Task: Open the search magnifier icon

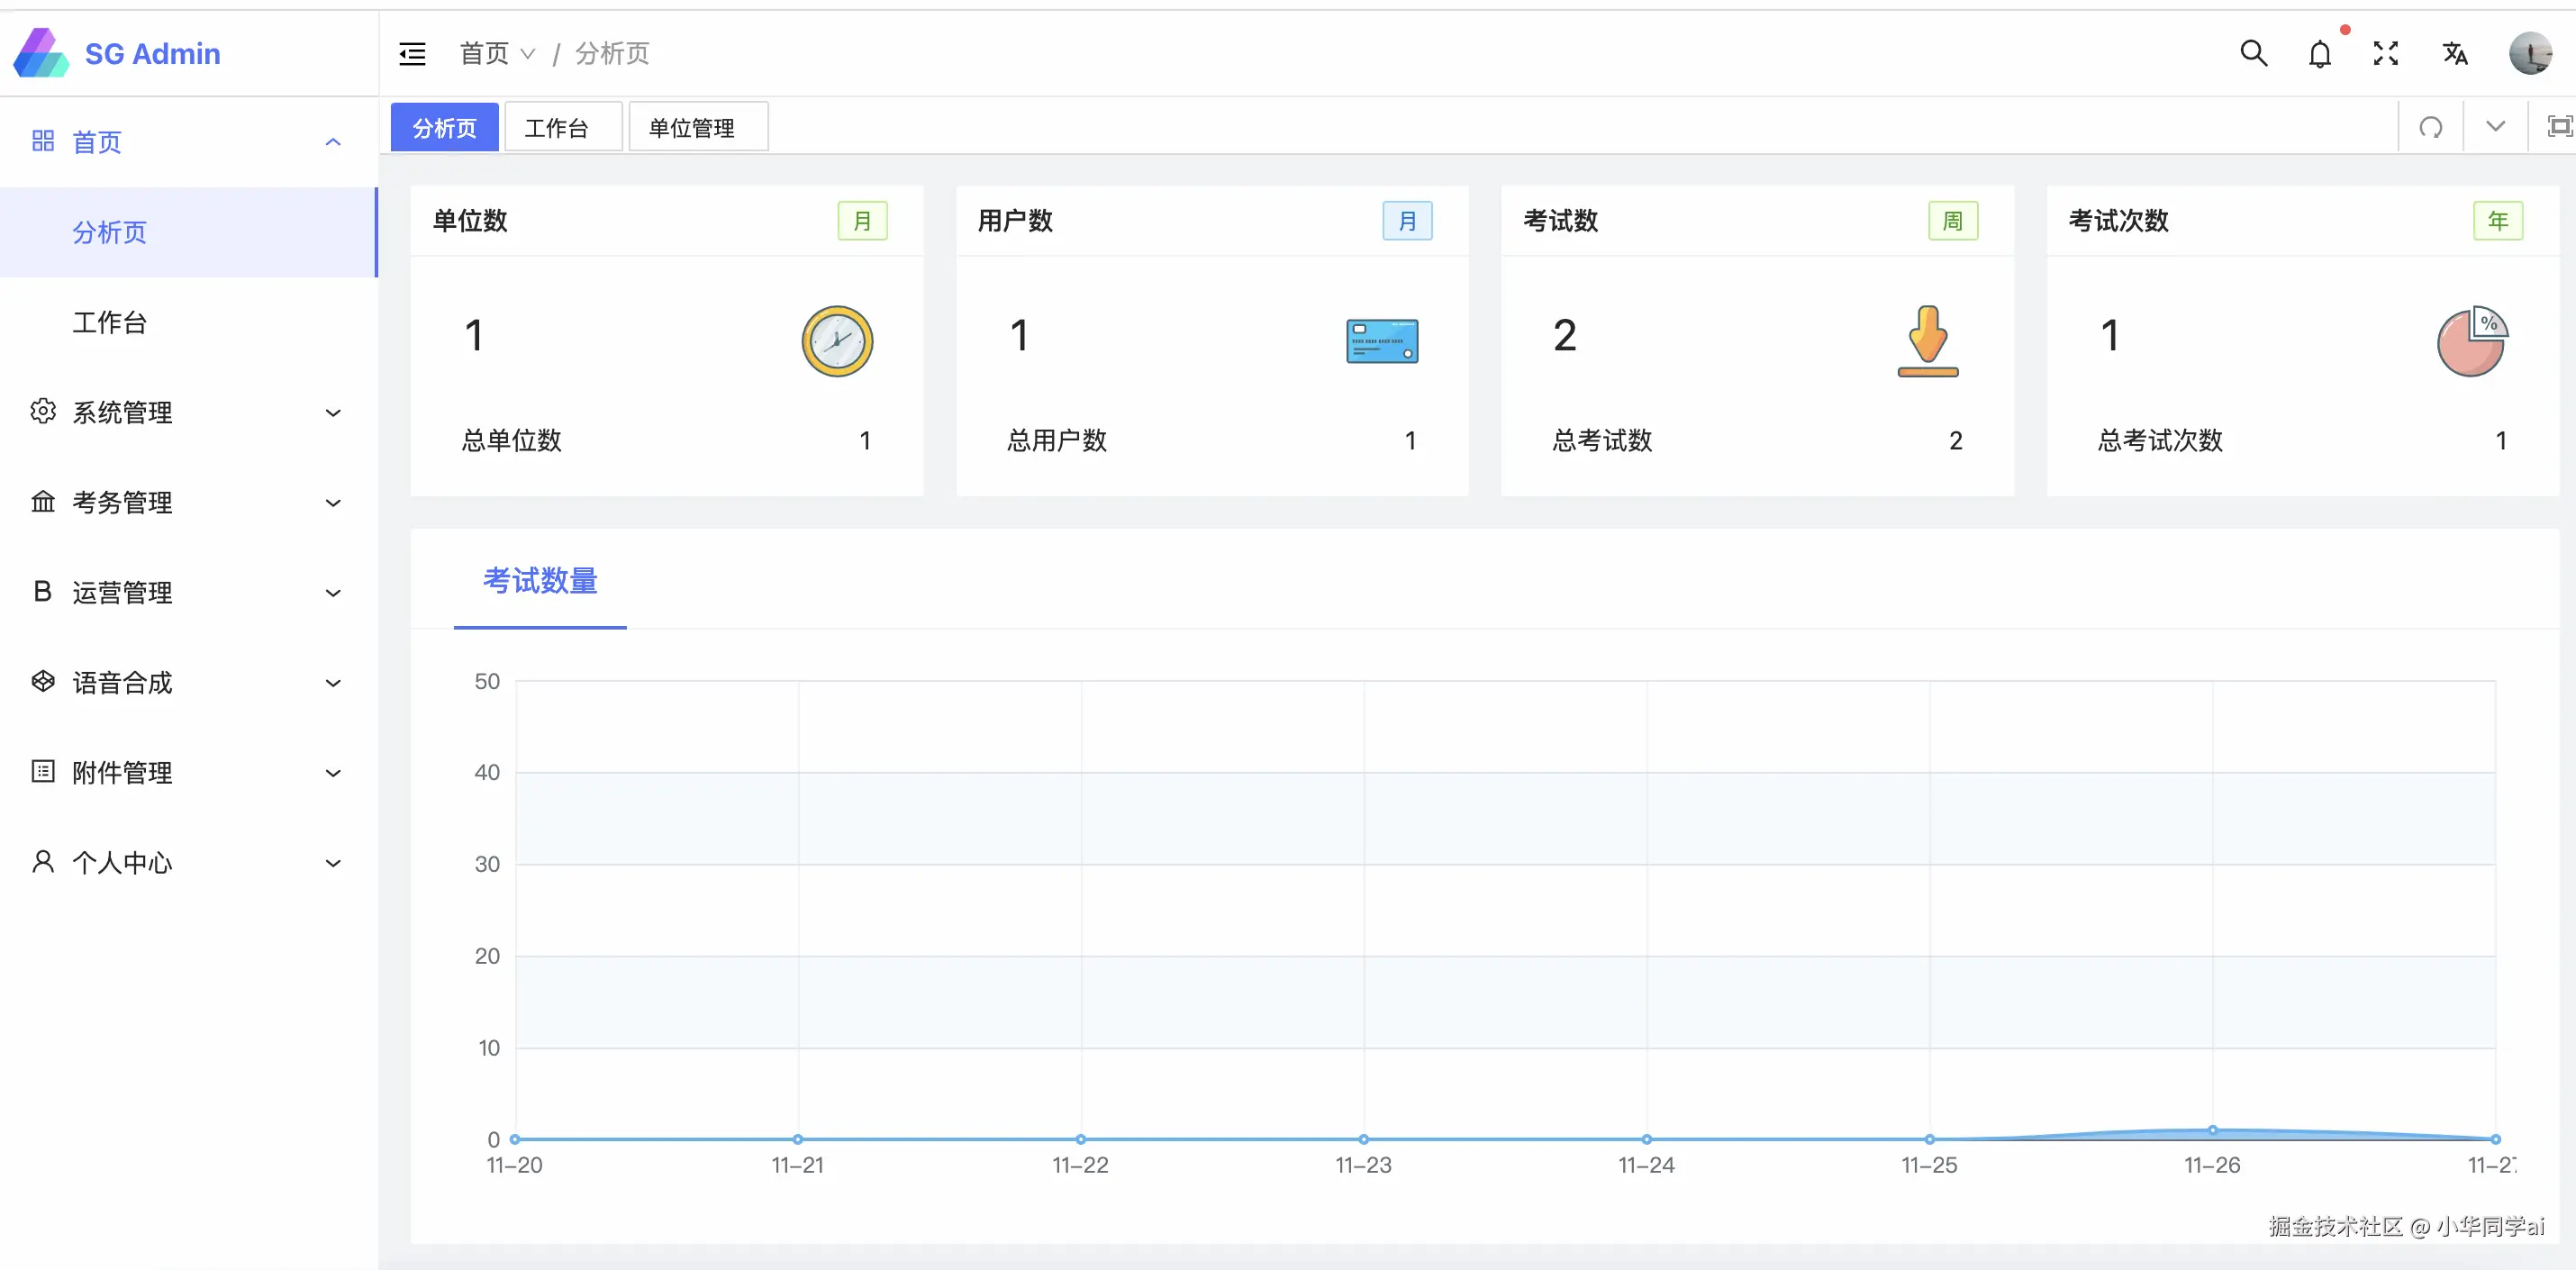Action: tap(2253, 53)
